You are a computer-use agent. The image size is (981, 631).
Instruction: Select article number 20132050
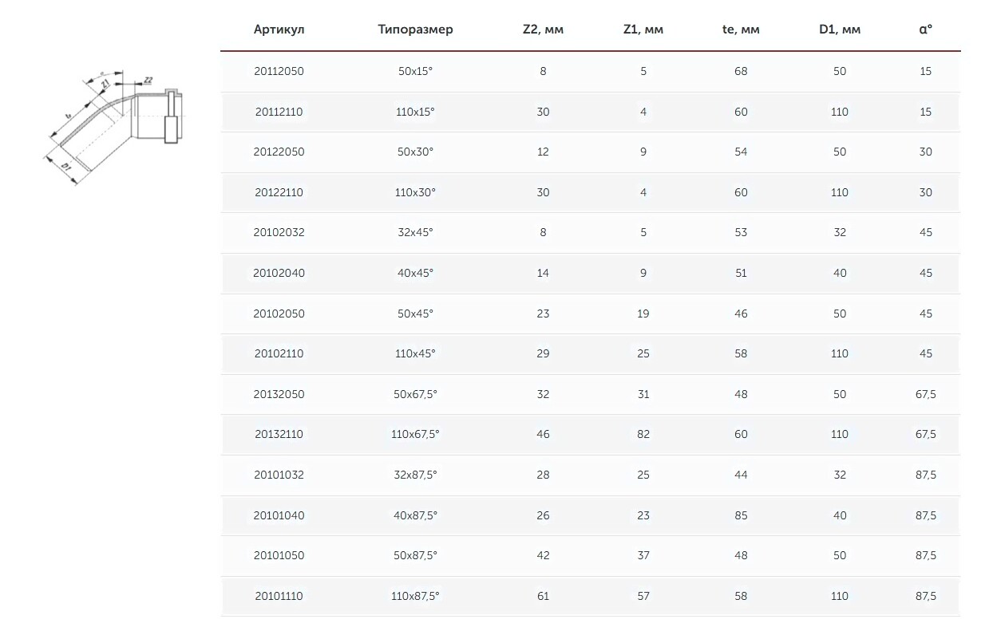click(x=279, y=394)
